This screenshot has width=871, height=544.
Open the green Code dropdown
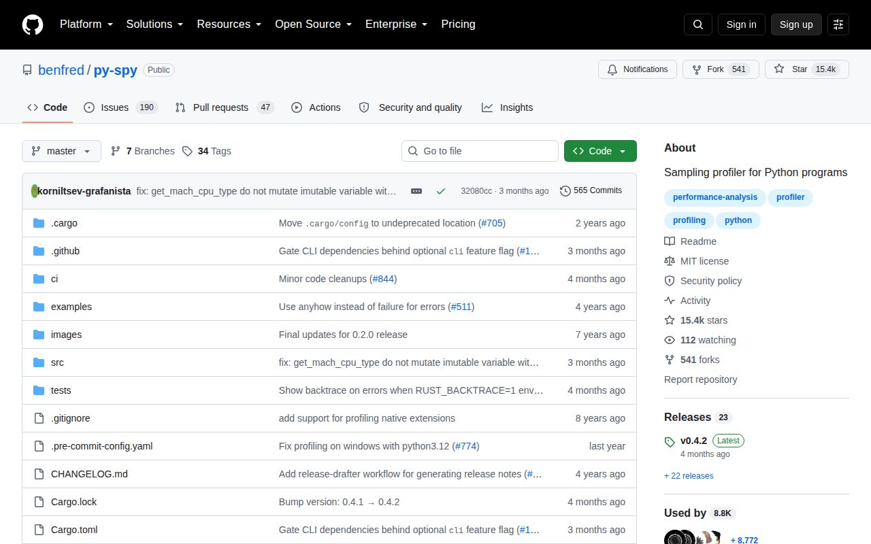point(600,151)
